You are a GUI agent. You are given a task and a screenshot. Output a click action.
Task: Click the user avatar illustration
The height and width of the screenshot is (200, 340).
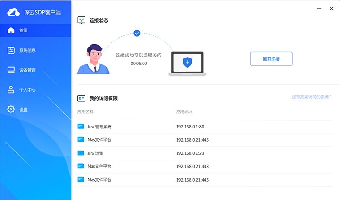click(93, 59)
